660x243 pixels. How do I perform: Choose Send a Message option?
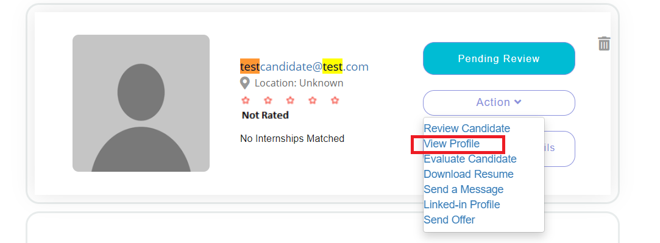tap(463, 189)
